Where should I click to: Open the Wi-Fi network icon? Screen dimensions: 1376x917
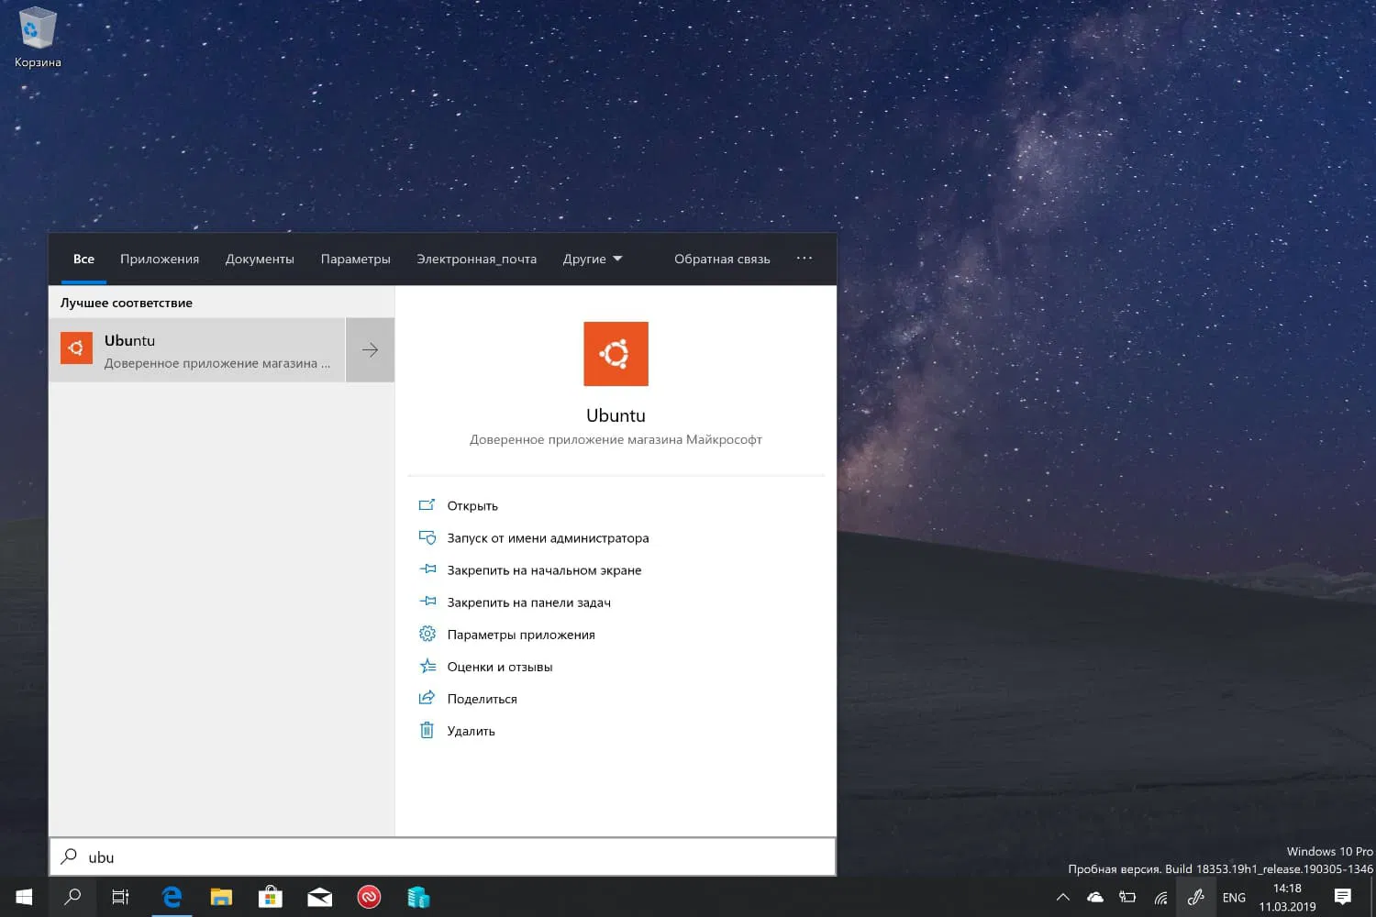coord(1160,897)
